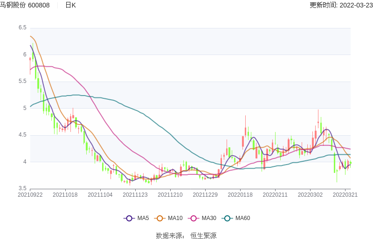Select the 日K chart type label
Screen dimensions: 373x241
(x=70, y=5)
